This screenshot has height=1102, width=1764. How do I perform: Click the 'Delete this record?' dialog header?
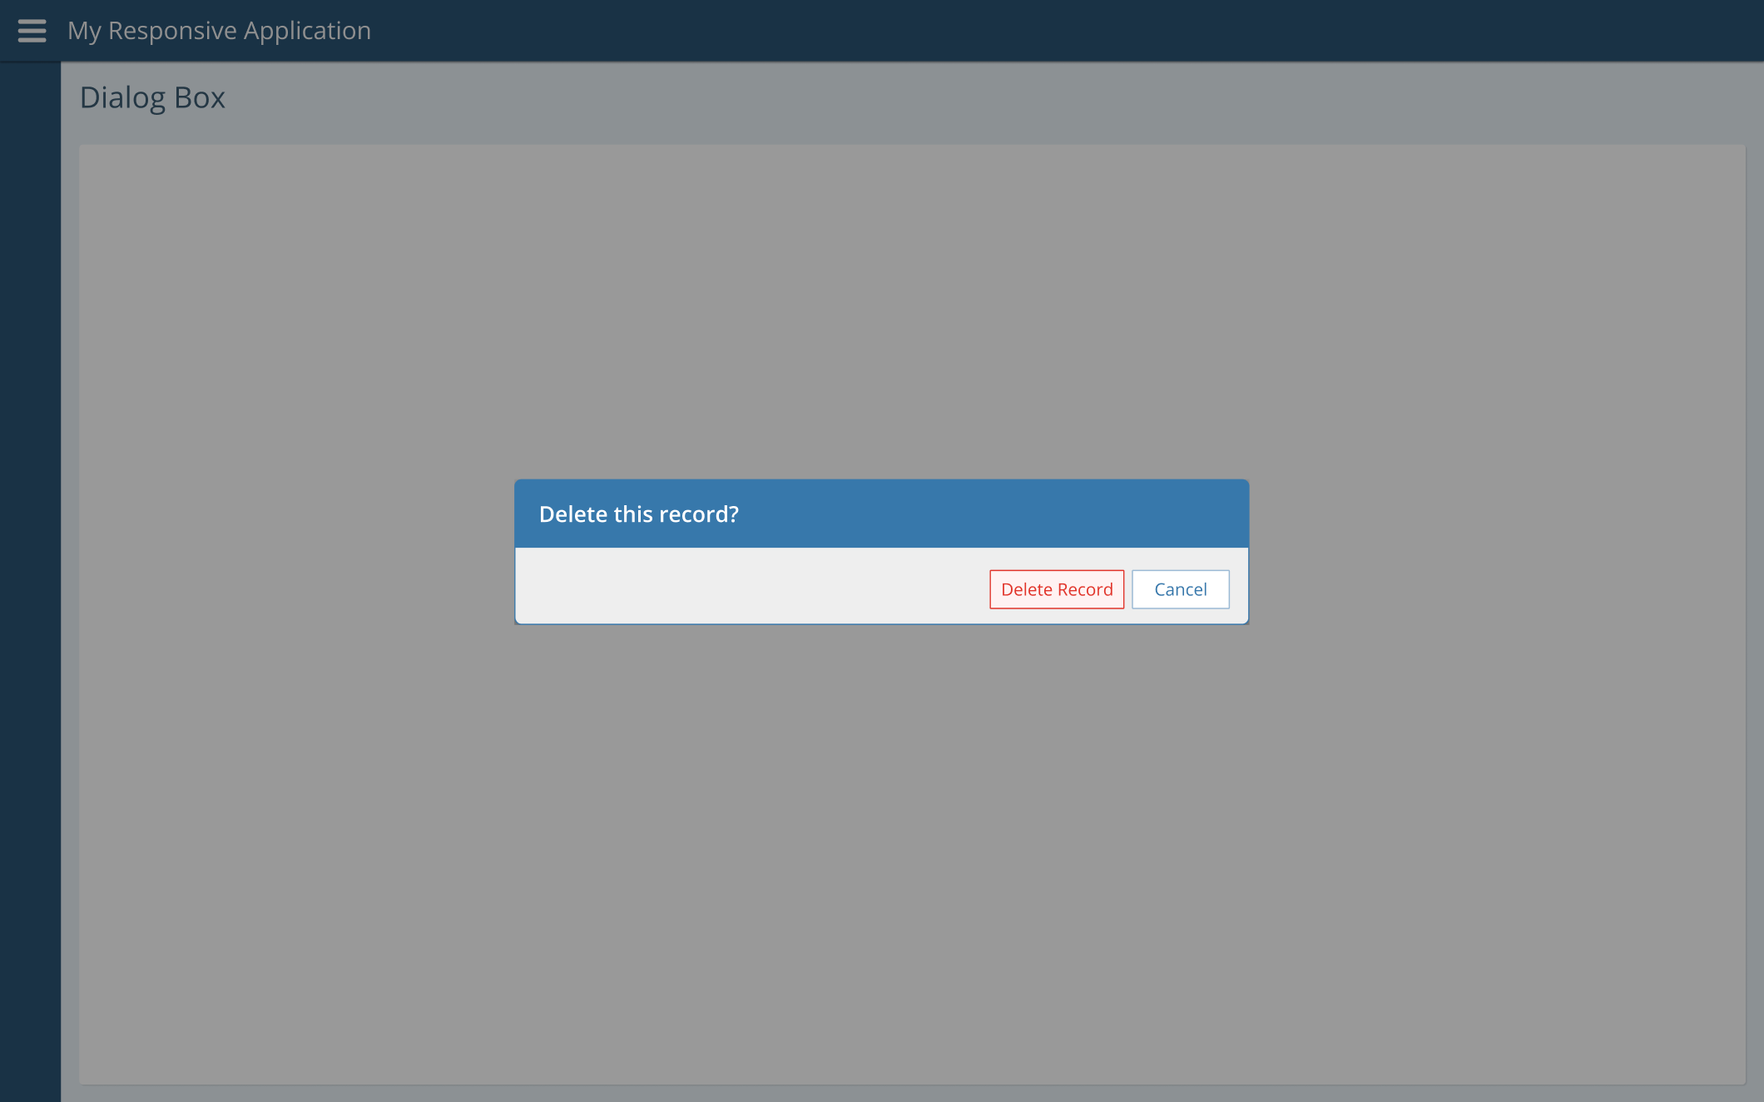pyautogui.click(x=638, y=514)
